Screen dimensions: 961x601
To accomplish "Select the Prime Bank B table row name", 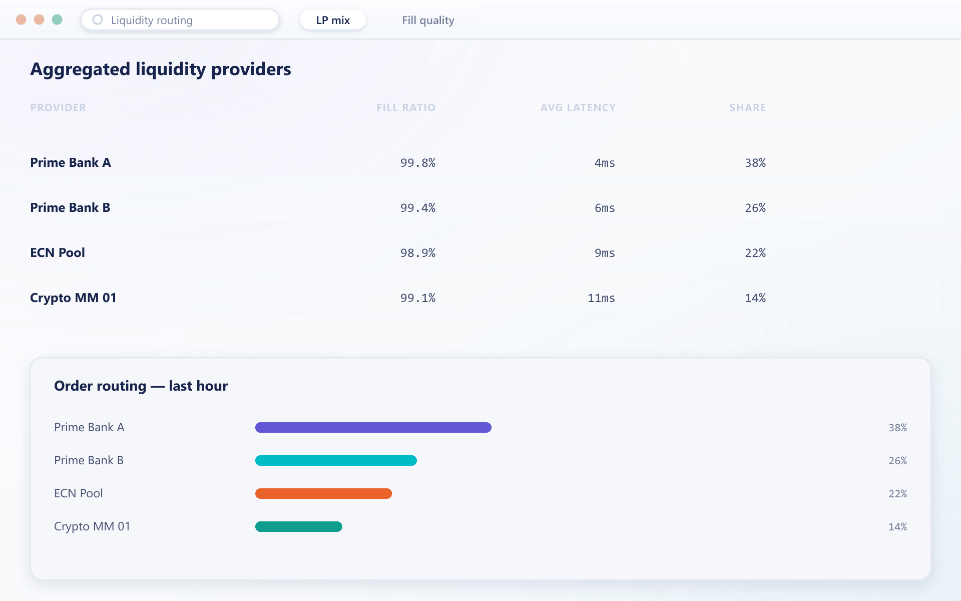I will point(70,208).
